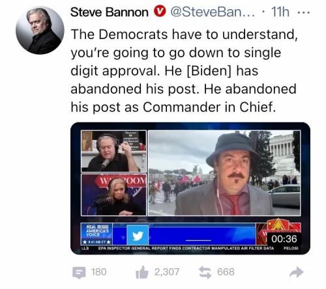The image size is (326, 289).
Task: Open the @SteveBan... handle link
Action: [213, 12]
